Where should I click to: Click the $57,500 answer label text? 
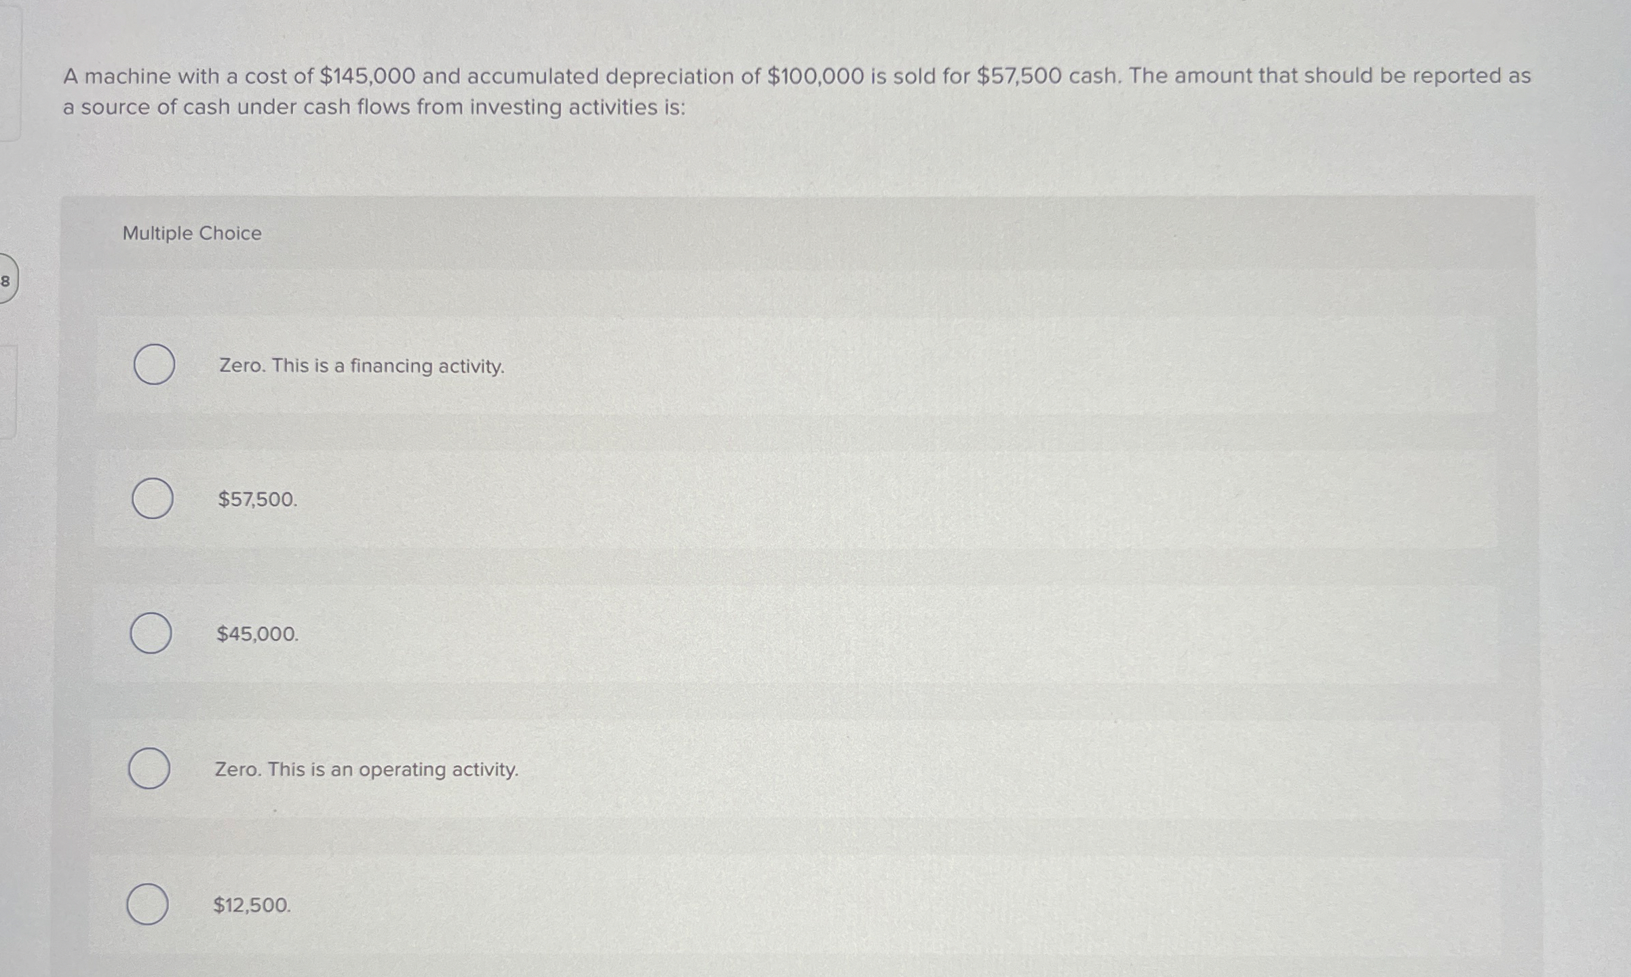click(257, 500)
